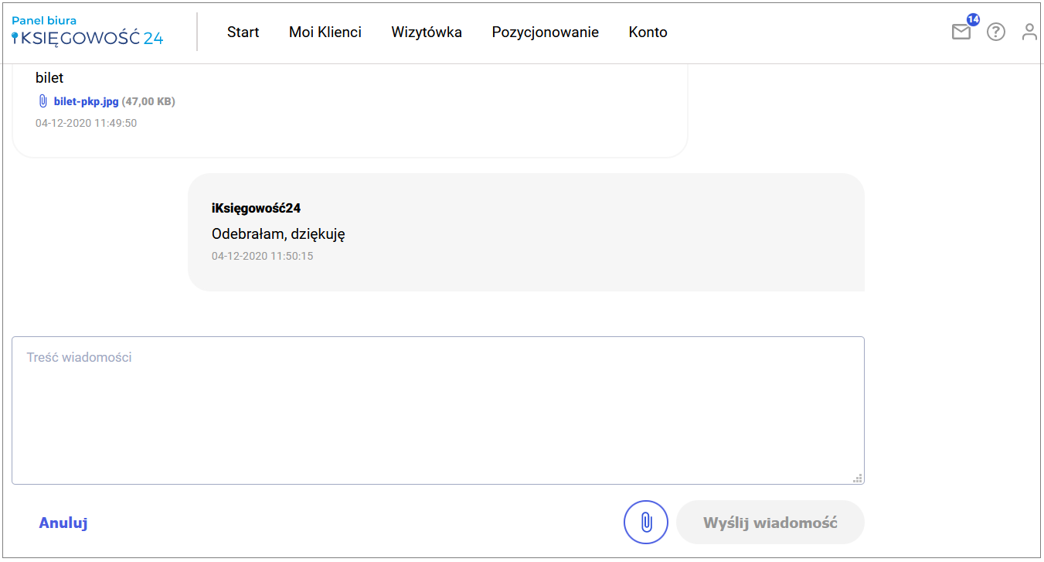Click the paperclip icon beside bilet-pkp.jpg
The height and width of the screenshot is (562, 1044).
pyautogui.click(x=43, y=101)
